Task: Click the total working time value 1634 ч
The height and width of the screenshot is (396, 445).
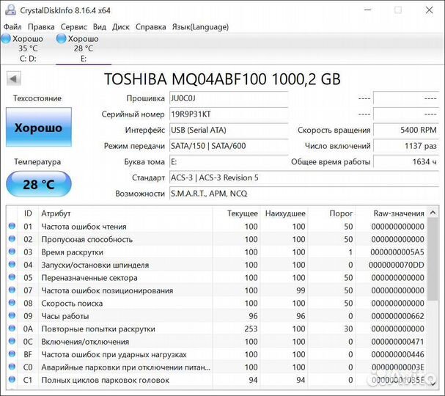Action: point(406,162)
